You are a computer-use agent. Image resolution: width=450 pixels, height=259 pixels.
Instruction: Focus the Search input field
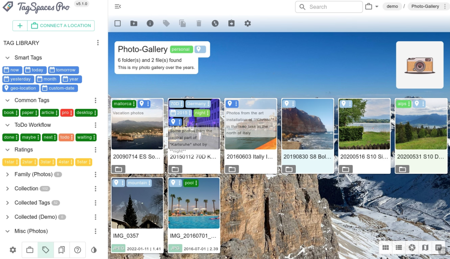[329, 7]
